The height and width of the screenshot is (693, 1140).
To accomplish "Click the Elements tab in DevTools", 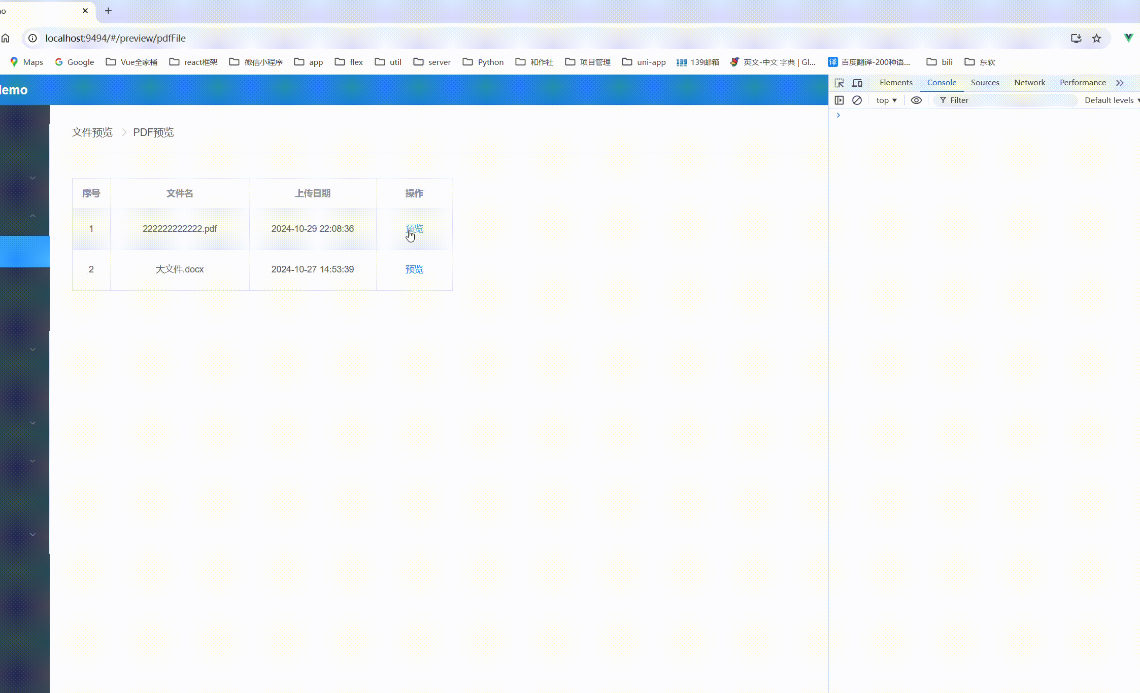I will point(896,82).
